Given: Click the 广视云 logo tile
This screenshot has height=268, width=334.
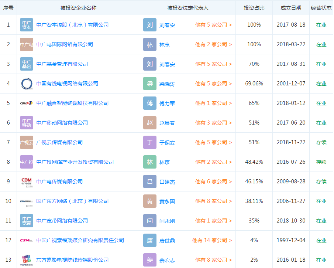Looking at the screenshot, I should pos(27,142).
